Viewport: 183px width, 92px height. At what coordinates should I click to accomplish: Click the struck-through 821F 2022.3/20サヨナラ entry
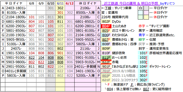pos(120,80)
